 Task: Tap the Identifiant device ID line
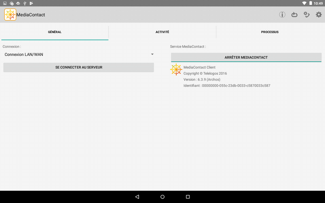(x=227, y=86)
